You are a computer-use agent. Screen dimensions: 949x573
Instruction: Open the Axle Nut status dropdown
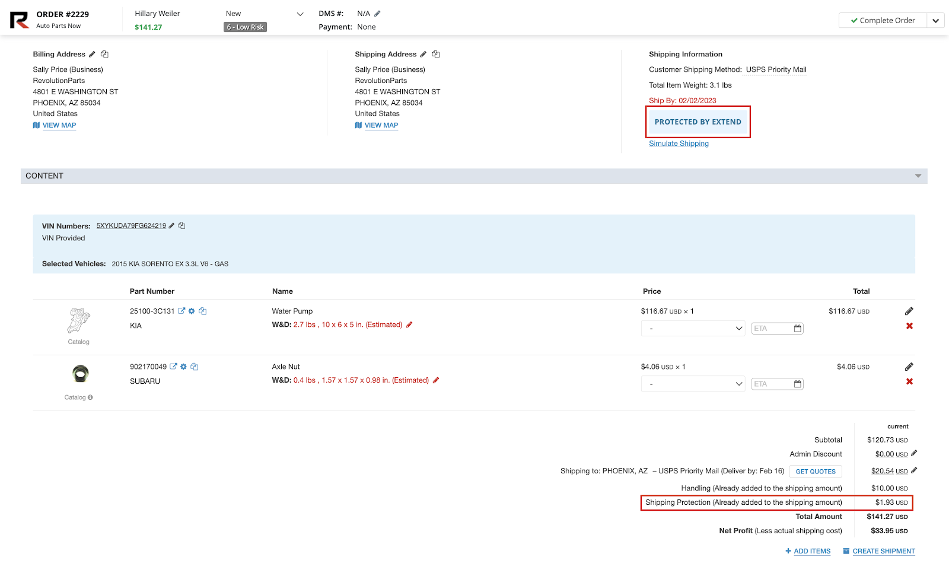693,384
